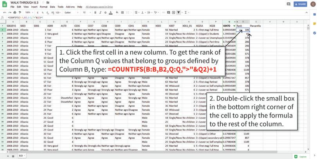Screen dimensions: 317x159
Task: Open Calendar in the side panel
Action: coord(314,14)
